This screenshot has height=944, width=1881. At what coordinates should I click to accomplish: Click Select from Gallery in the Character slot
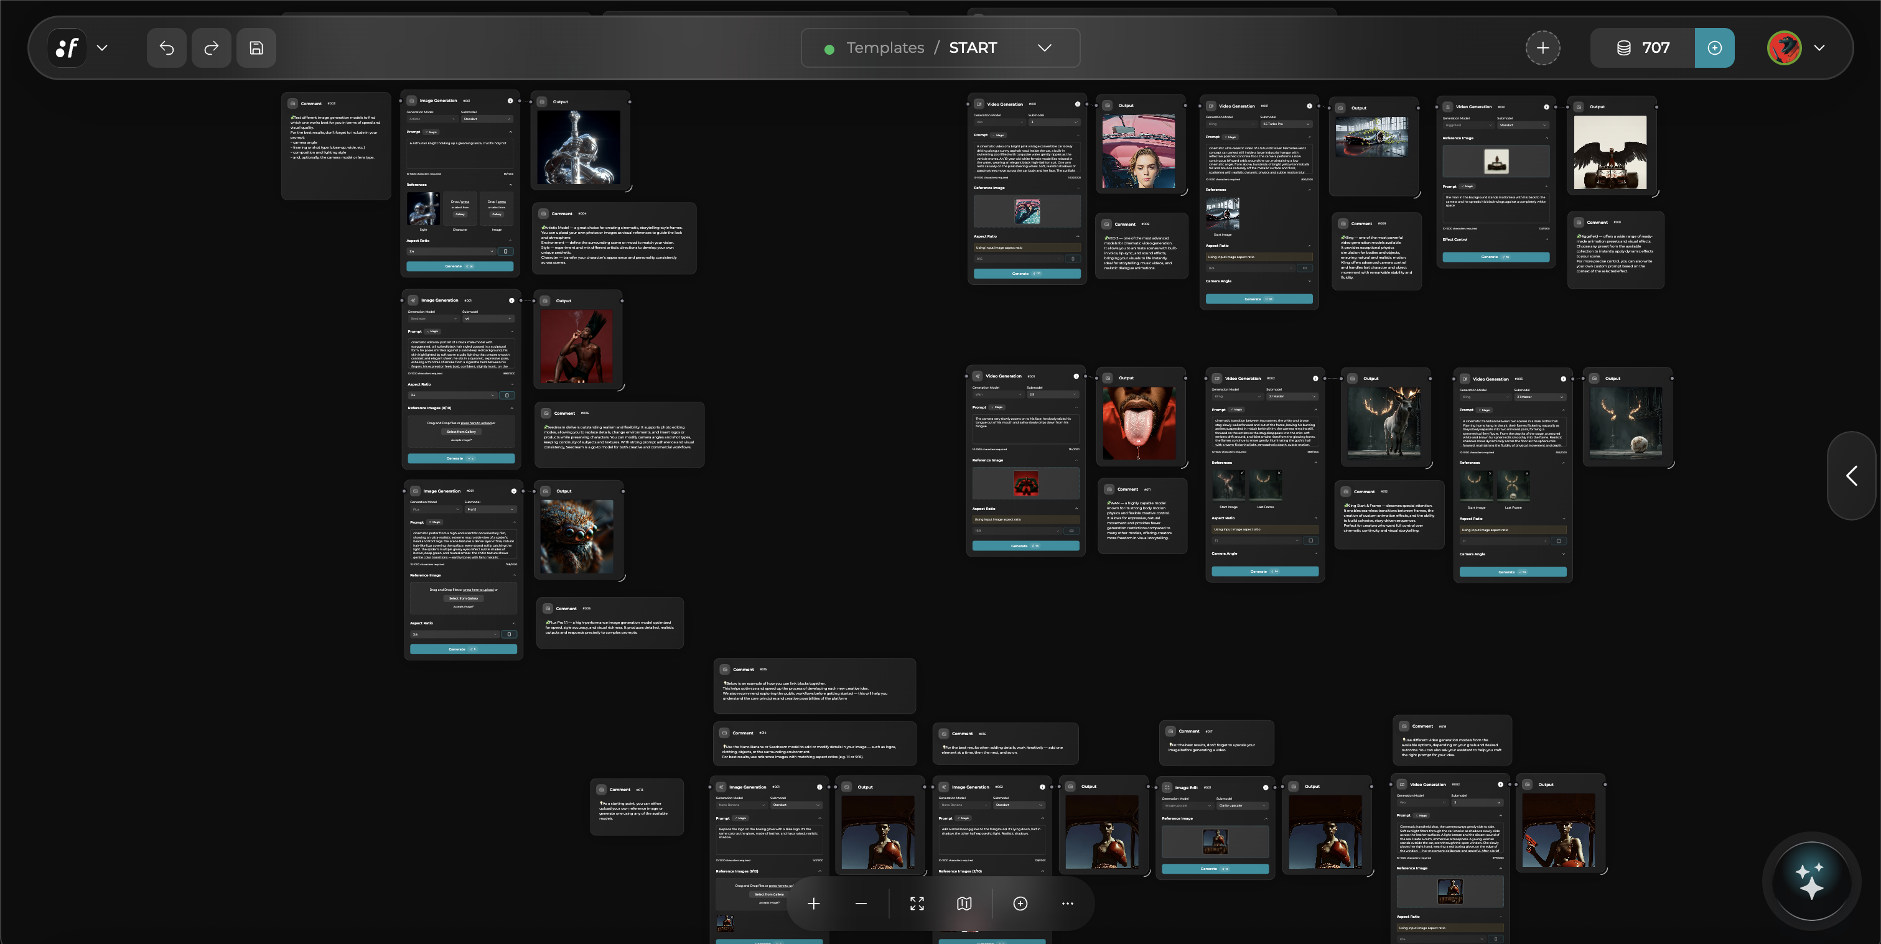[x=460, y=215]
